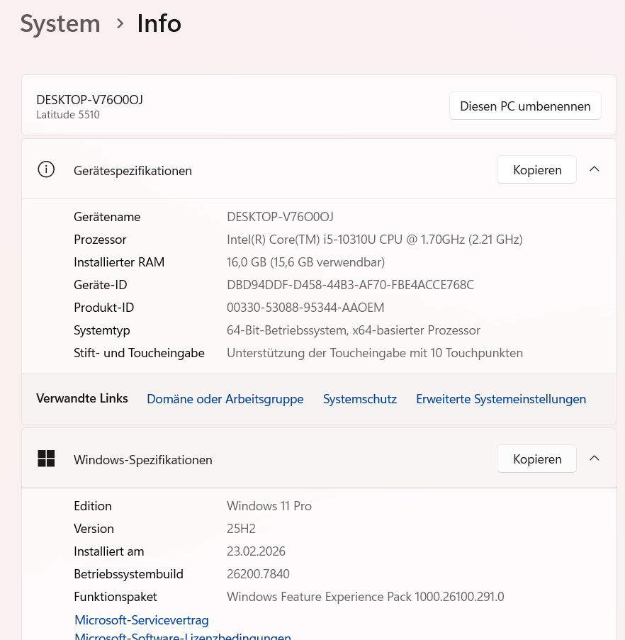Select the Geräte-ID value text

(351, 285)
